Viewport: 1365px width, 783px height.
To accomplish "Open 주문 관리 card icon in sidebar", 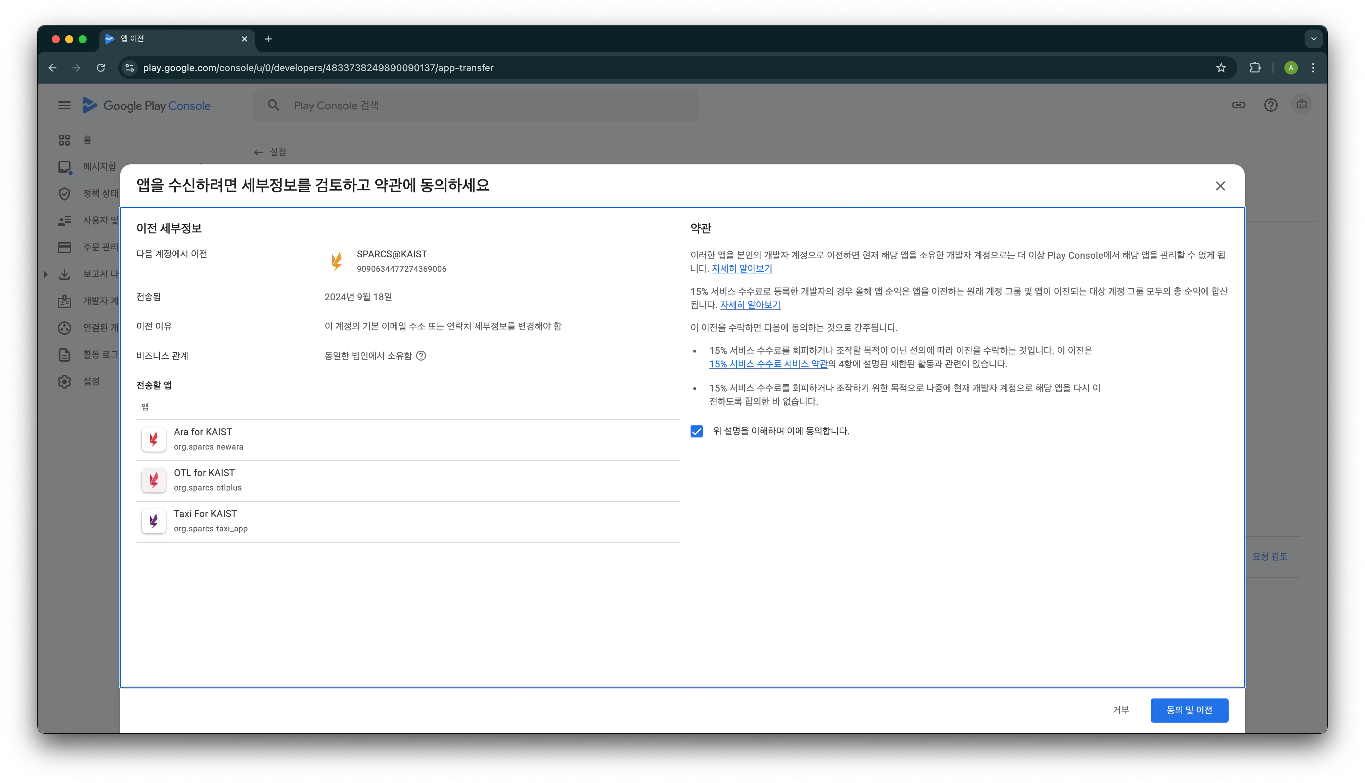I will pos(64,247).
